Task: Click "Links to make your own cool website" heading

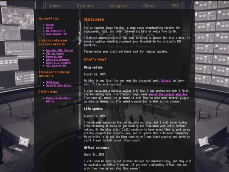Action: click(53, 42)
